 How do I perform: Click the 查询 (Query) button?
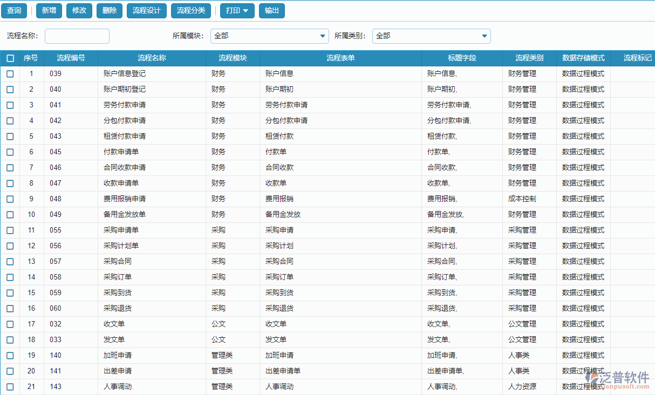coord(13,10)
